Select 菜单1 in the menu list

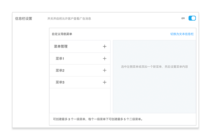click(60, 59)
